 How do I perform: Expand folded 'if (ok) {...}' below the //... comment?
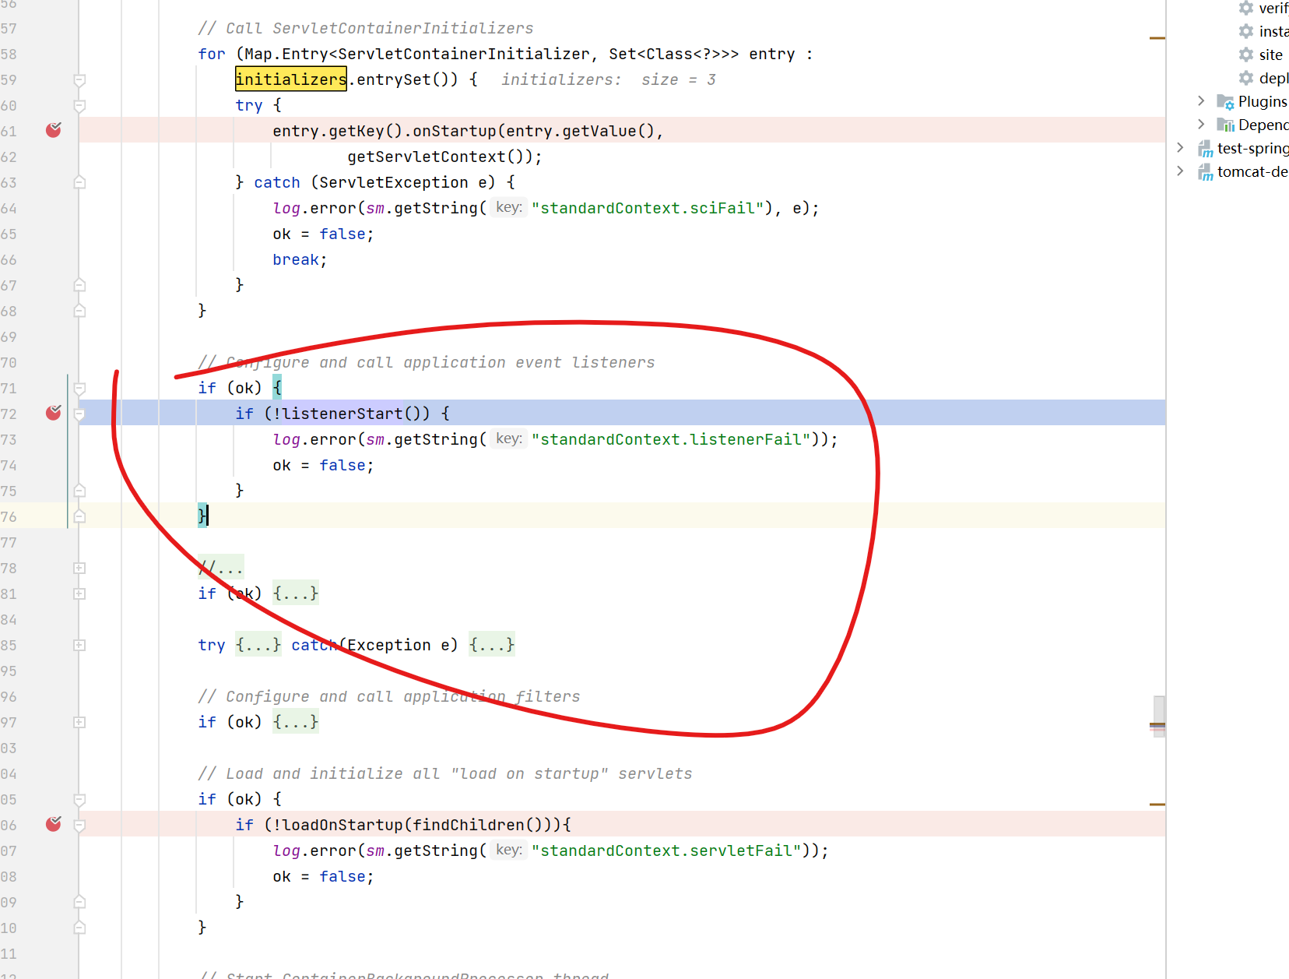pos(79,593)
